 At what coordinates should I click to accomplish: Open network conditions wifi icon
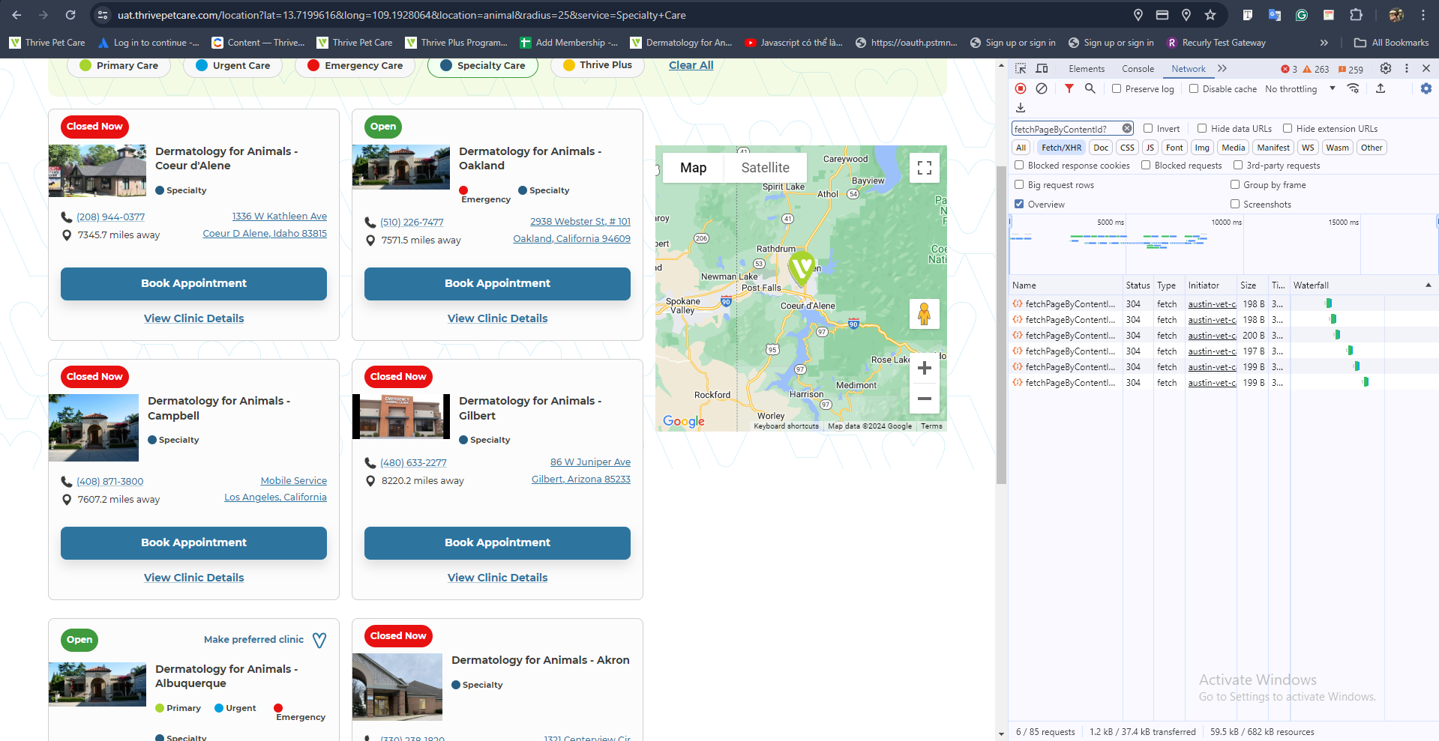point(1354,88)
